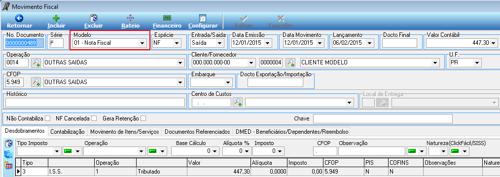This screenshot has height=177, width=500.
Task: Open the Rateio toolbar tool
Action: pyautogui.click(x=130, y=22)
